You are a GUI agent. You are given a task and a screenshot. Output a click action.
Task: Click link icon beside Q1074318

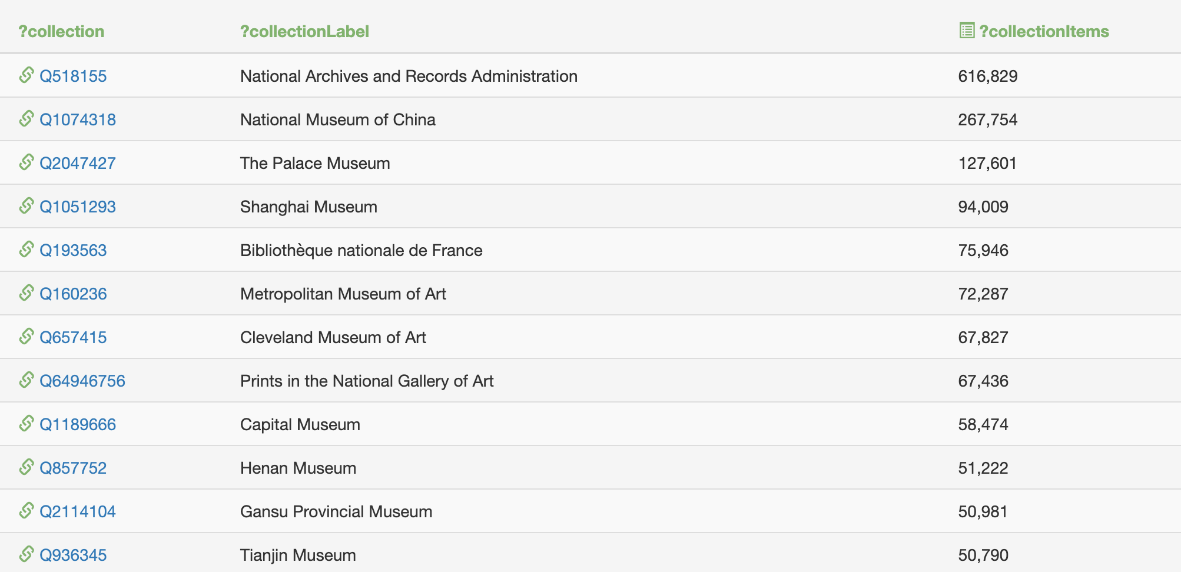tap(26, 119)
